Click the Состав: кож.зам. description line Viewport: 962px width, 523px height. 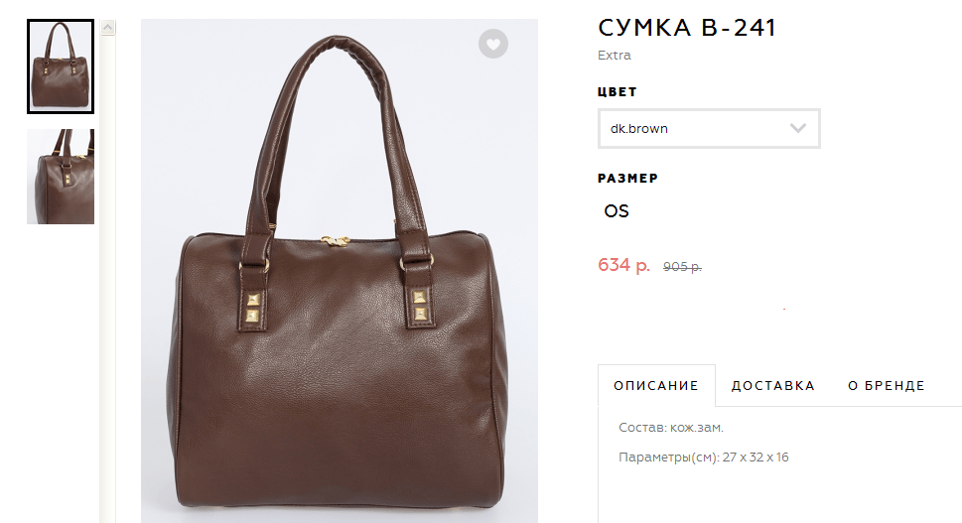(670, 428)
